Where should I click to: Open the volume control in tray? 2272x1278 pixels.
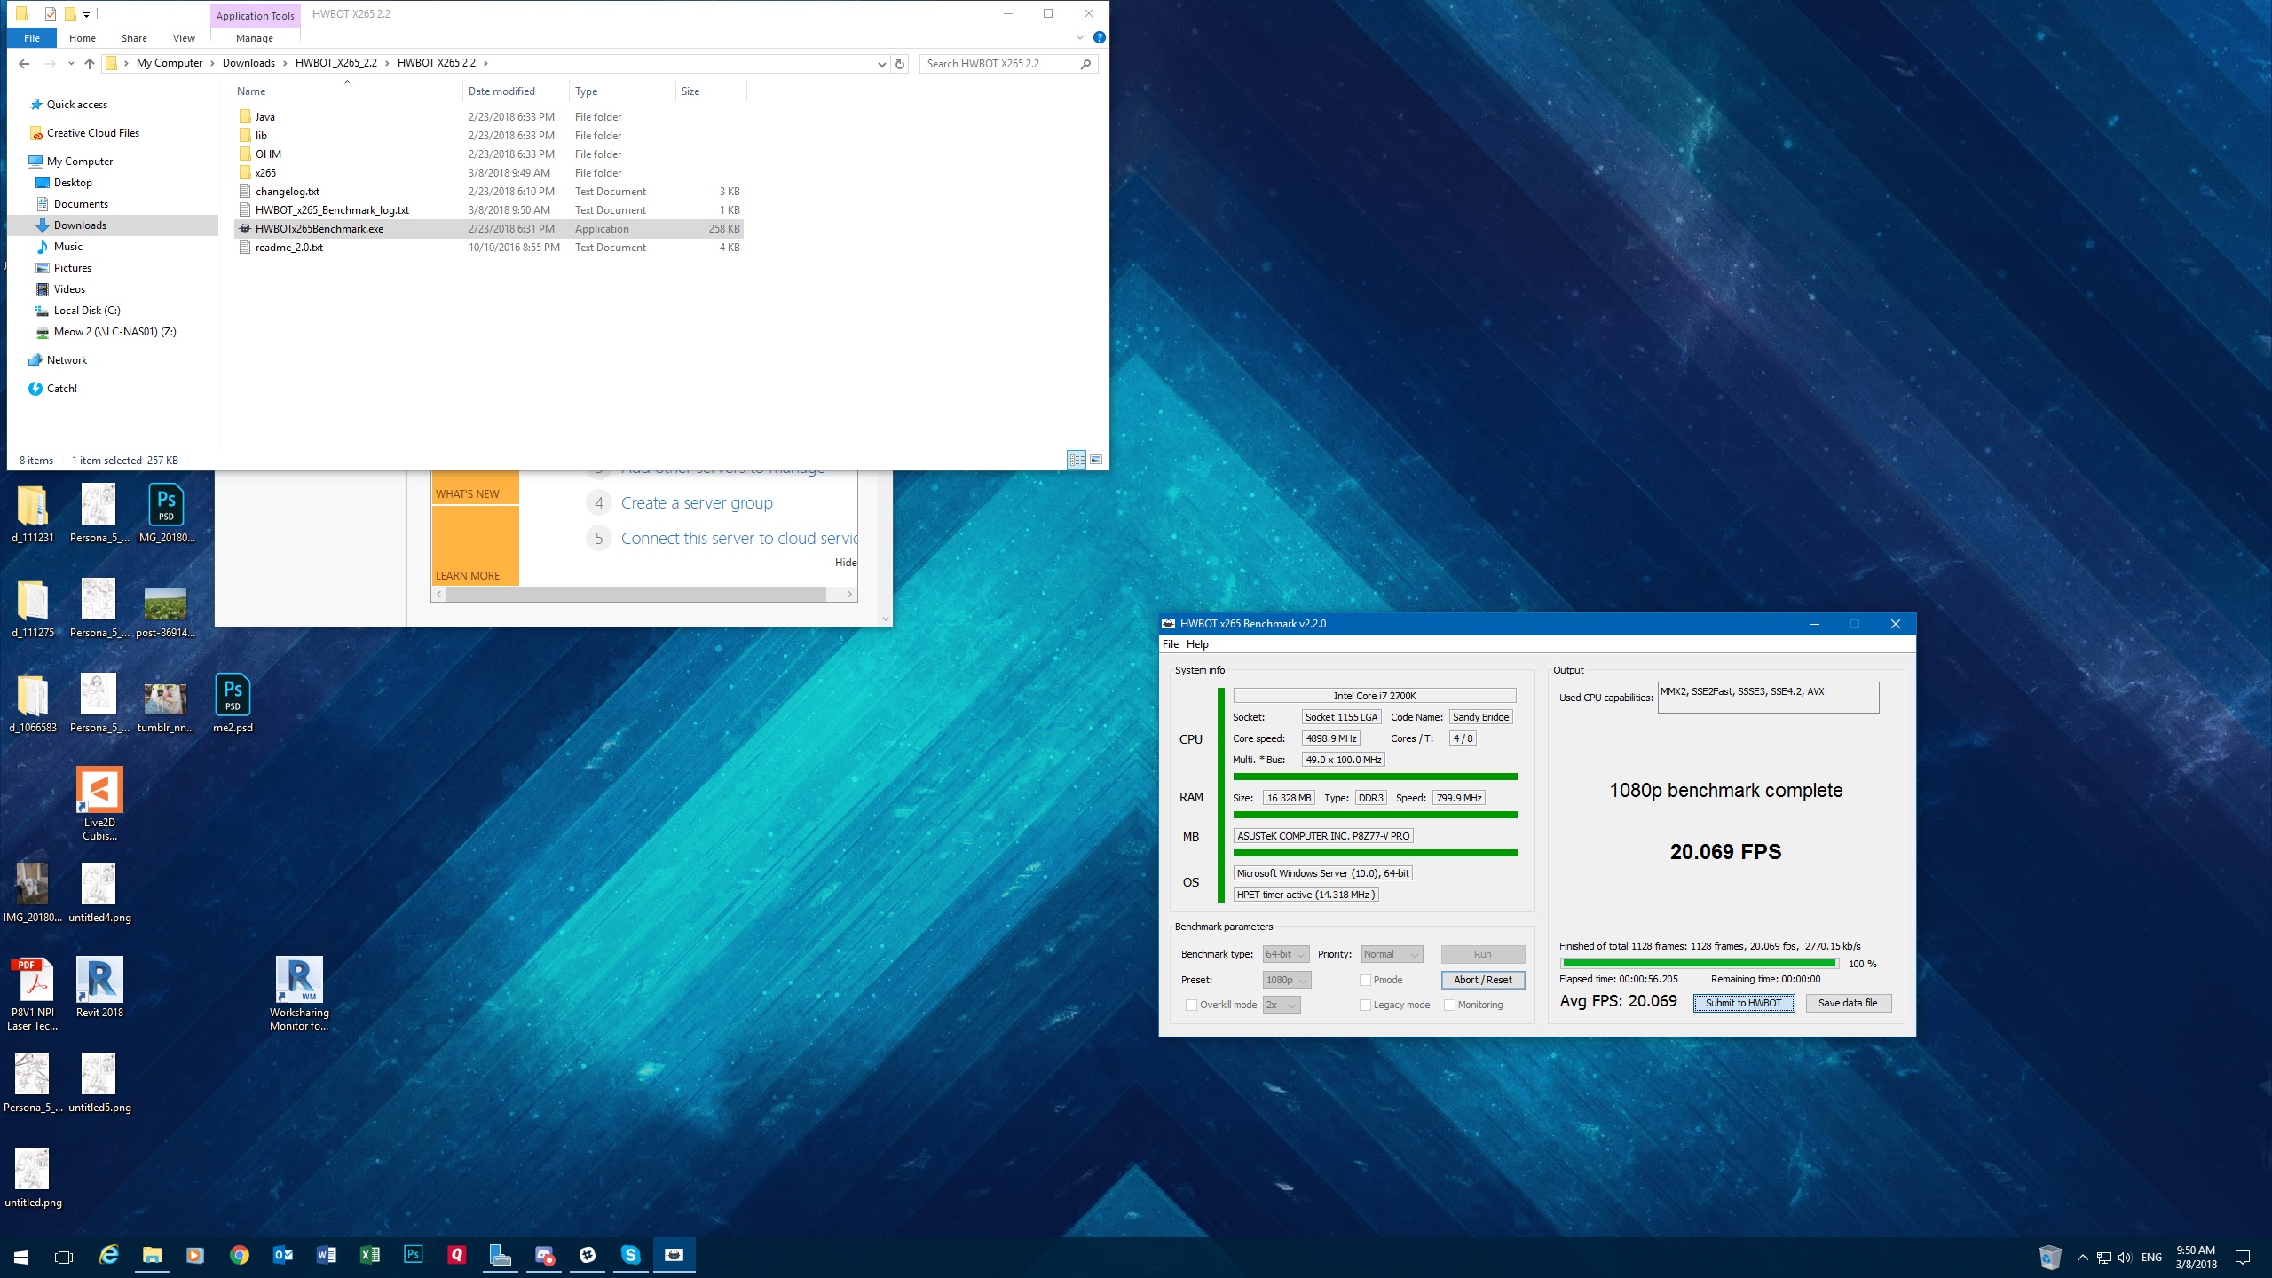(2125, 1257)
